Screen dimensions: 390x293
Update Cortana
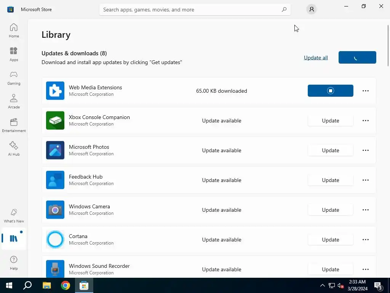[330, 240]
